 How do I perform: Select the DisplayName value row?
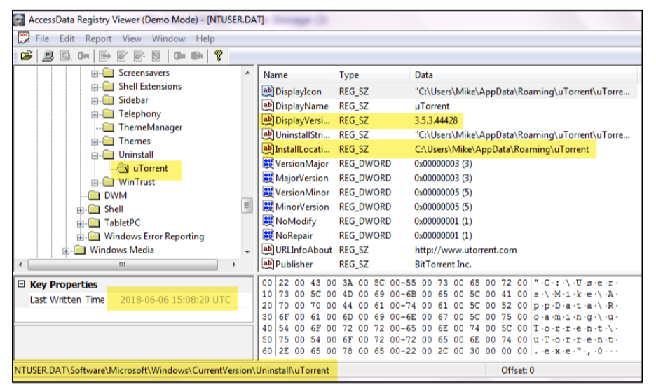[449, 106]
